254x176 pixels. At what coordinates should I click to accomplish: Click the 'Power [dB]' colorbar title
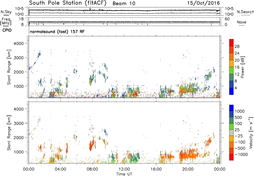tap(243, 67)
